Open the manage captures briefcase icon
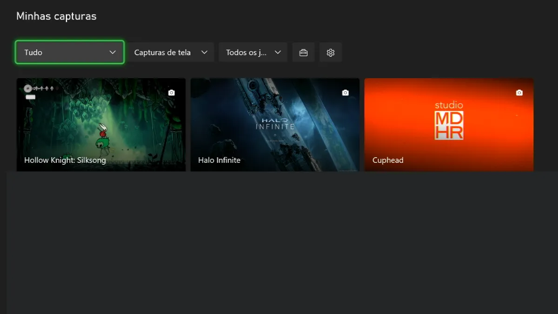 [304, 53]
